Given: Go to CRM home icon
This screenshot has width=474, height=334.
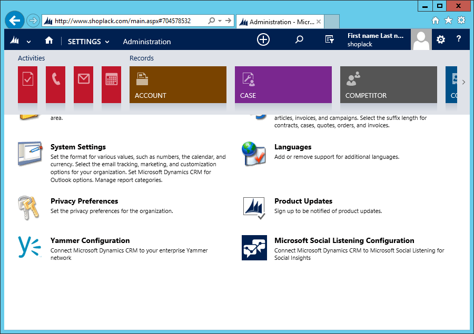Looking at the screenshot, I should [49, 40].
